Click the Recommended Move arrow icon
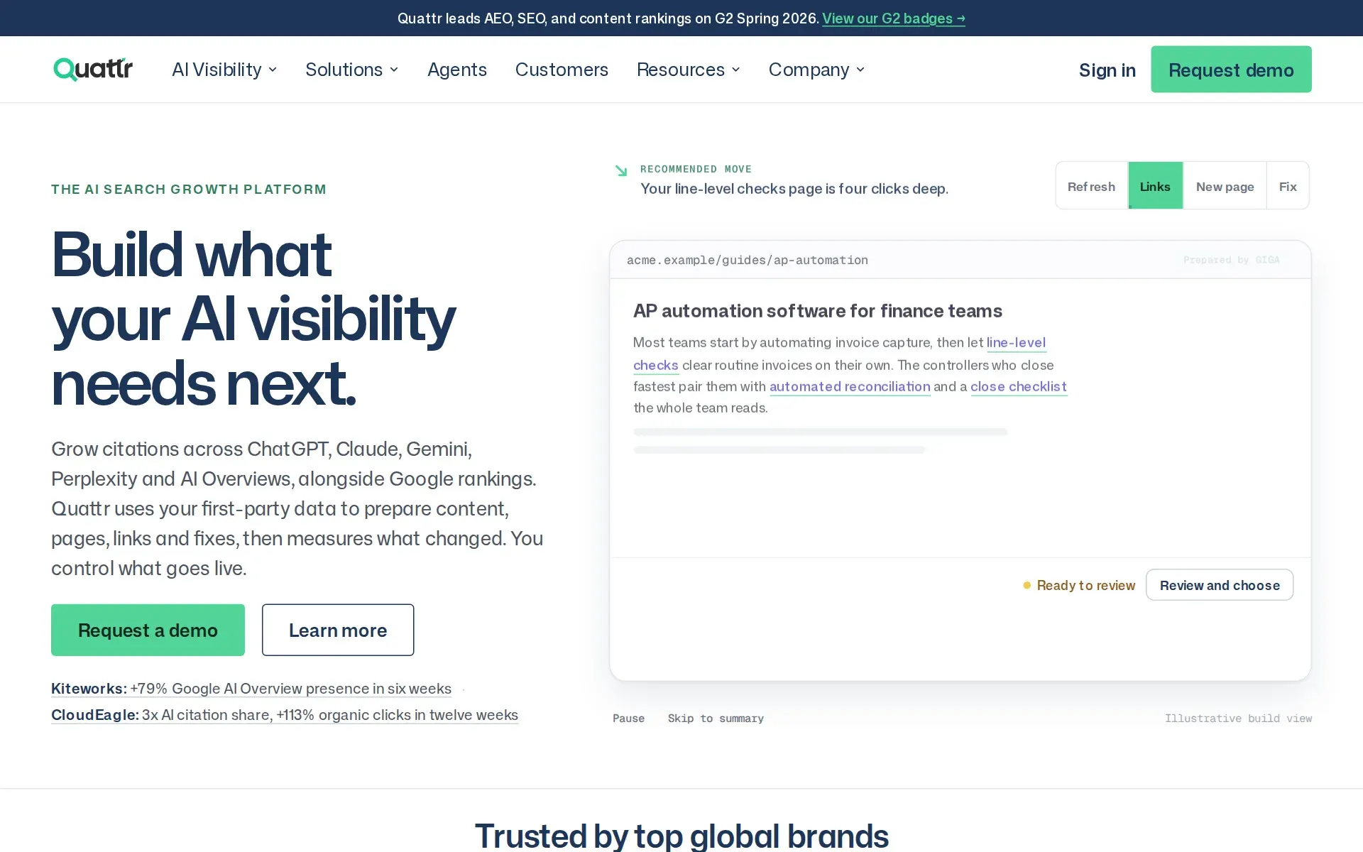Image resolution: width=1363 pixels, height=852 pixels. point(621,170)
